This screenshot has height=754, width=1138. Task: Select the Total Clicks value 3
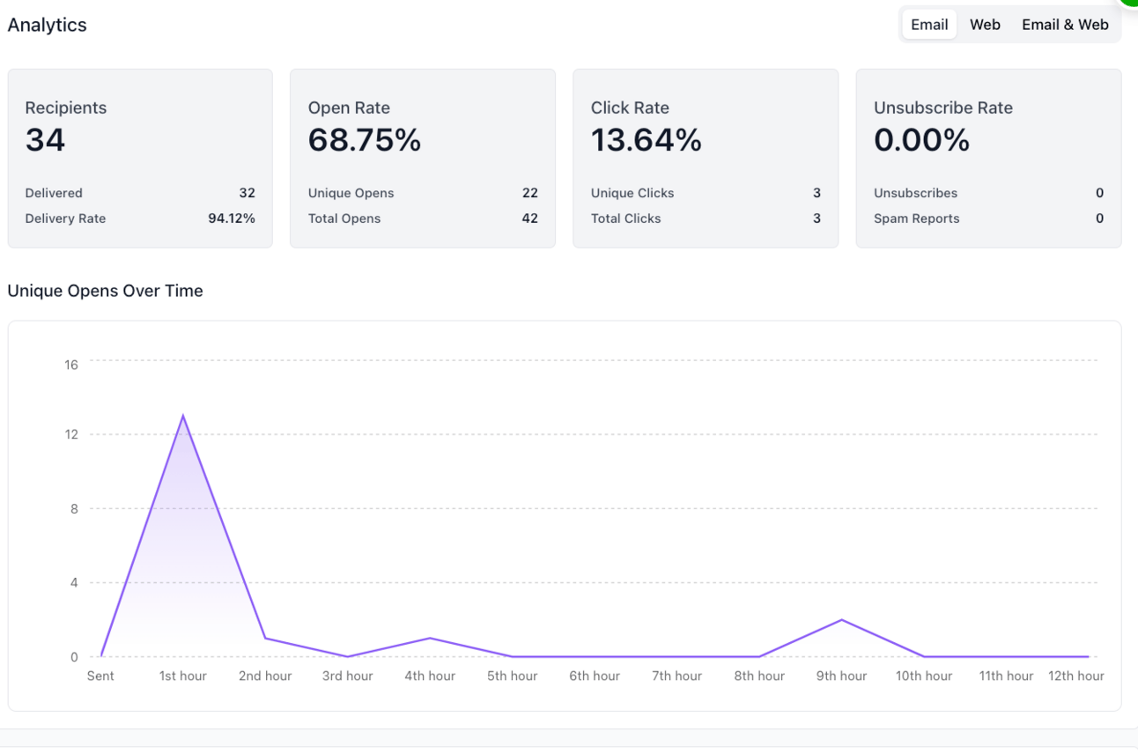coord(817,218)
